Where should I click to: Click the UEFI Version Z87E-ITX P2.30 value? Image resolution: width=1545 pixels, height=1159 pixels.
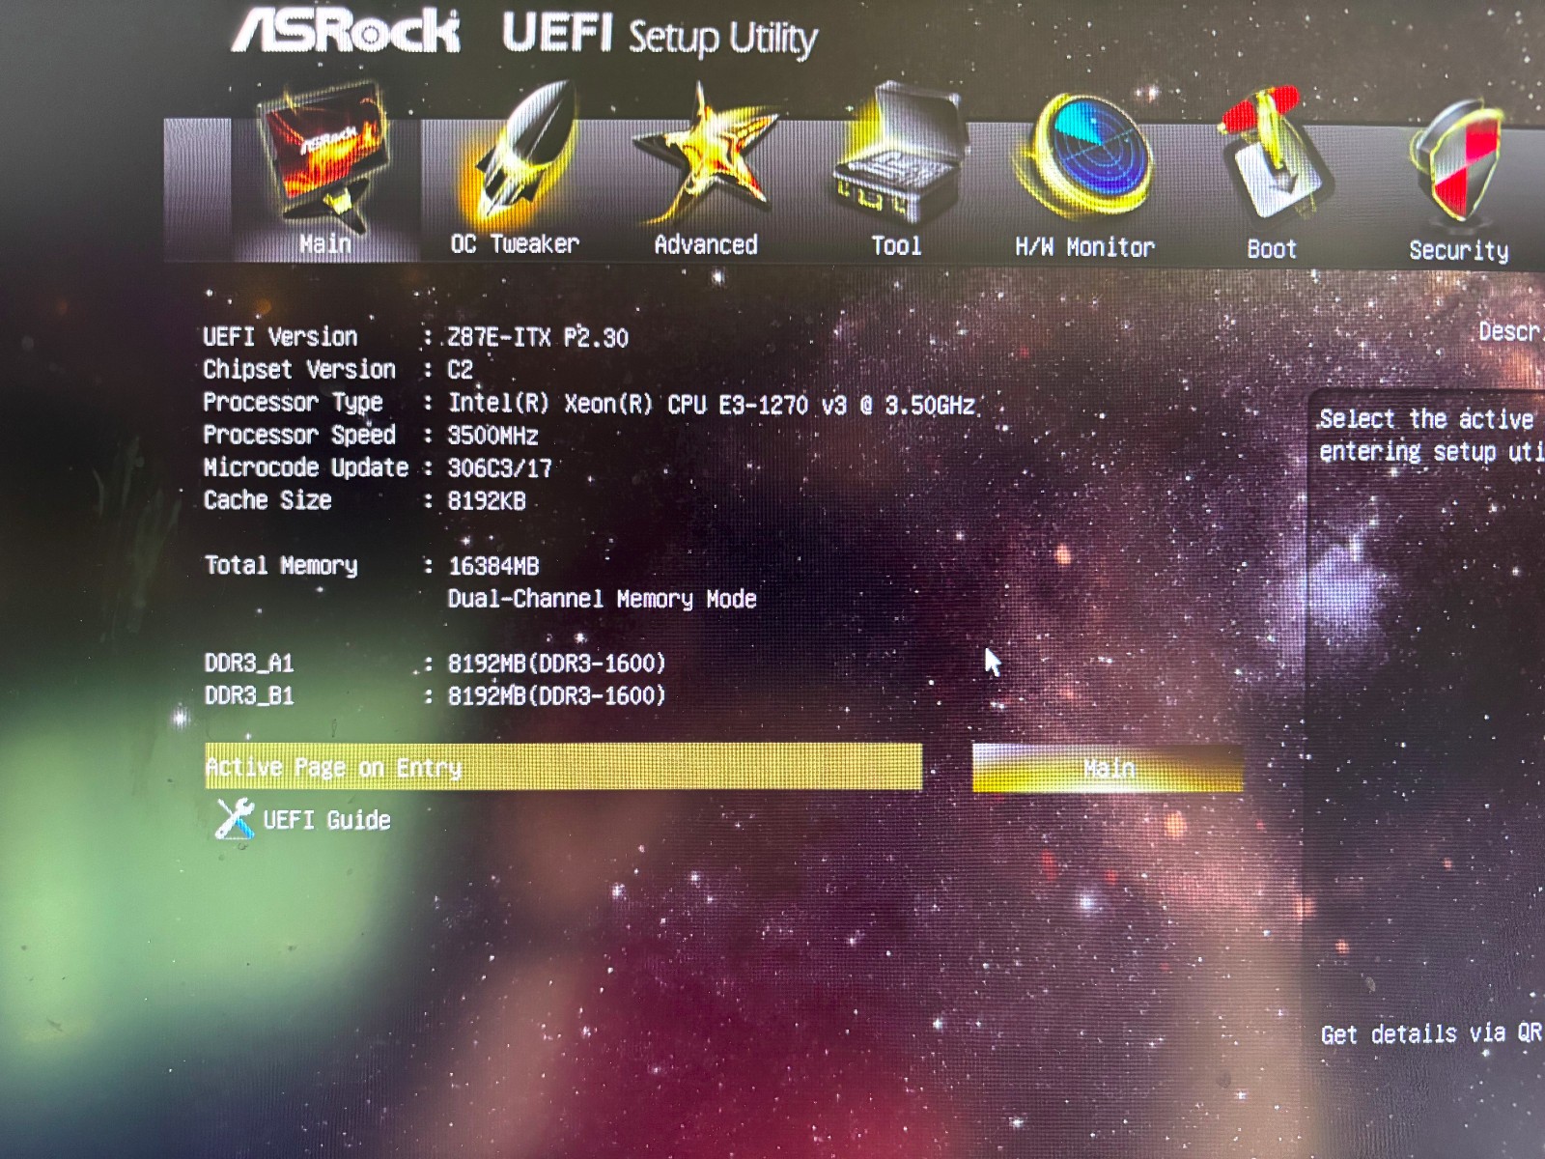click(538, 338)
